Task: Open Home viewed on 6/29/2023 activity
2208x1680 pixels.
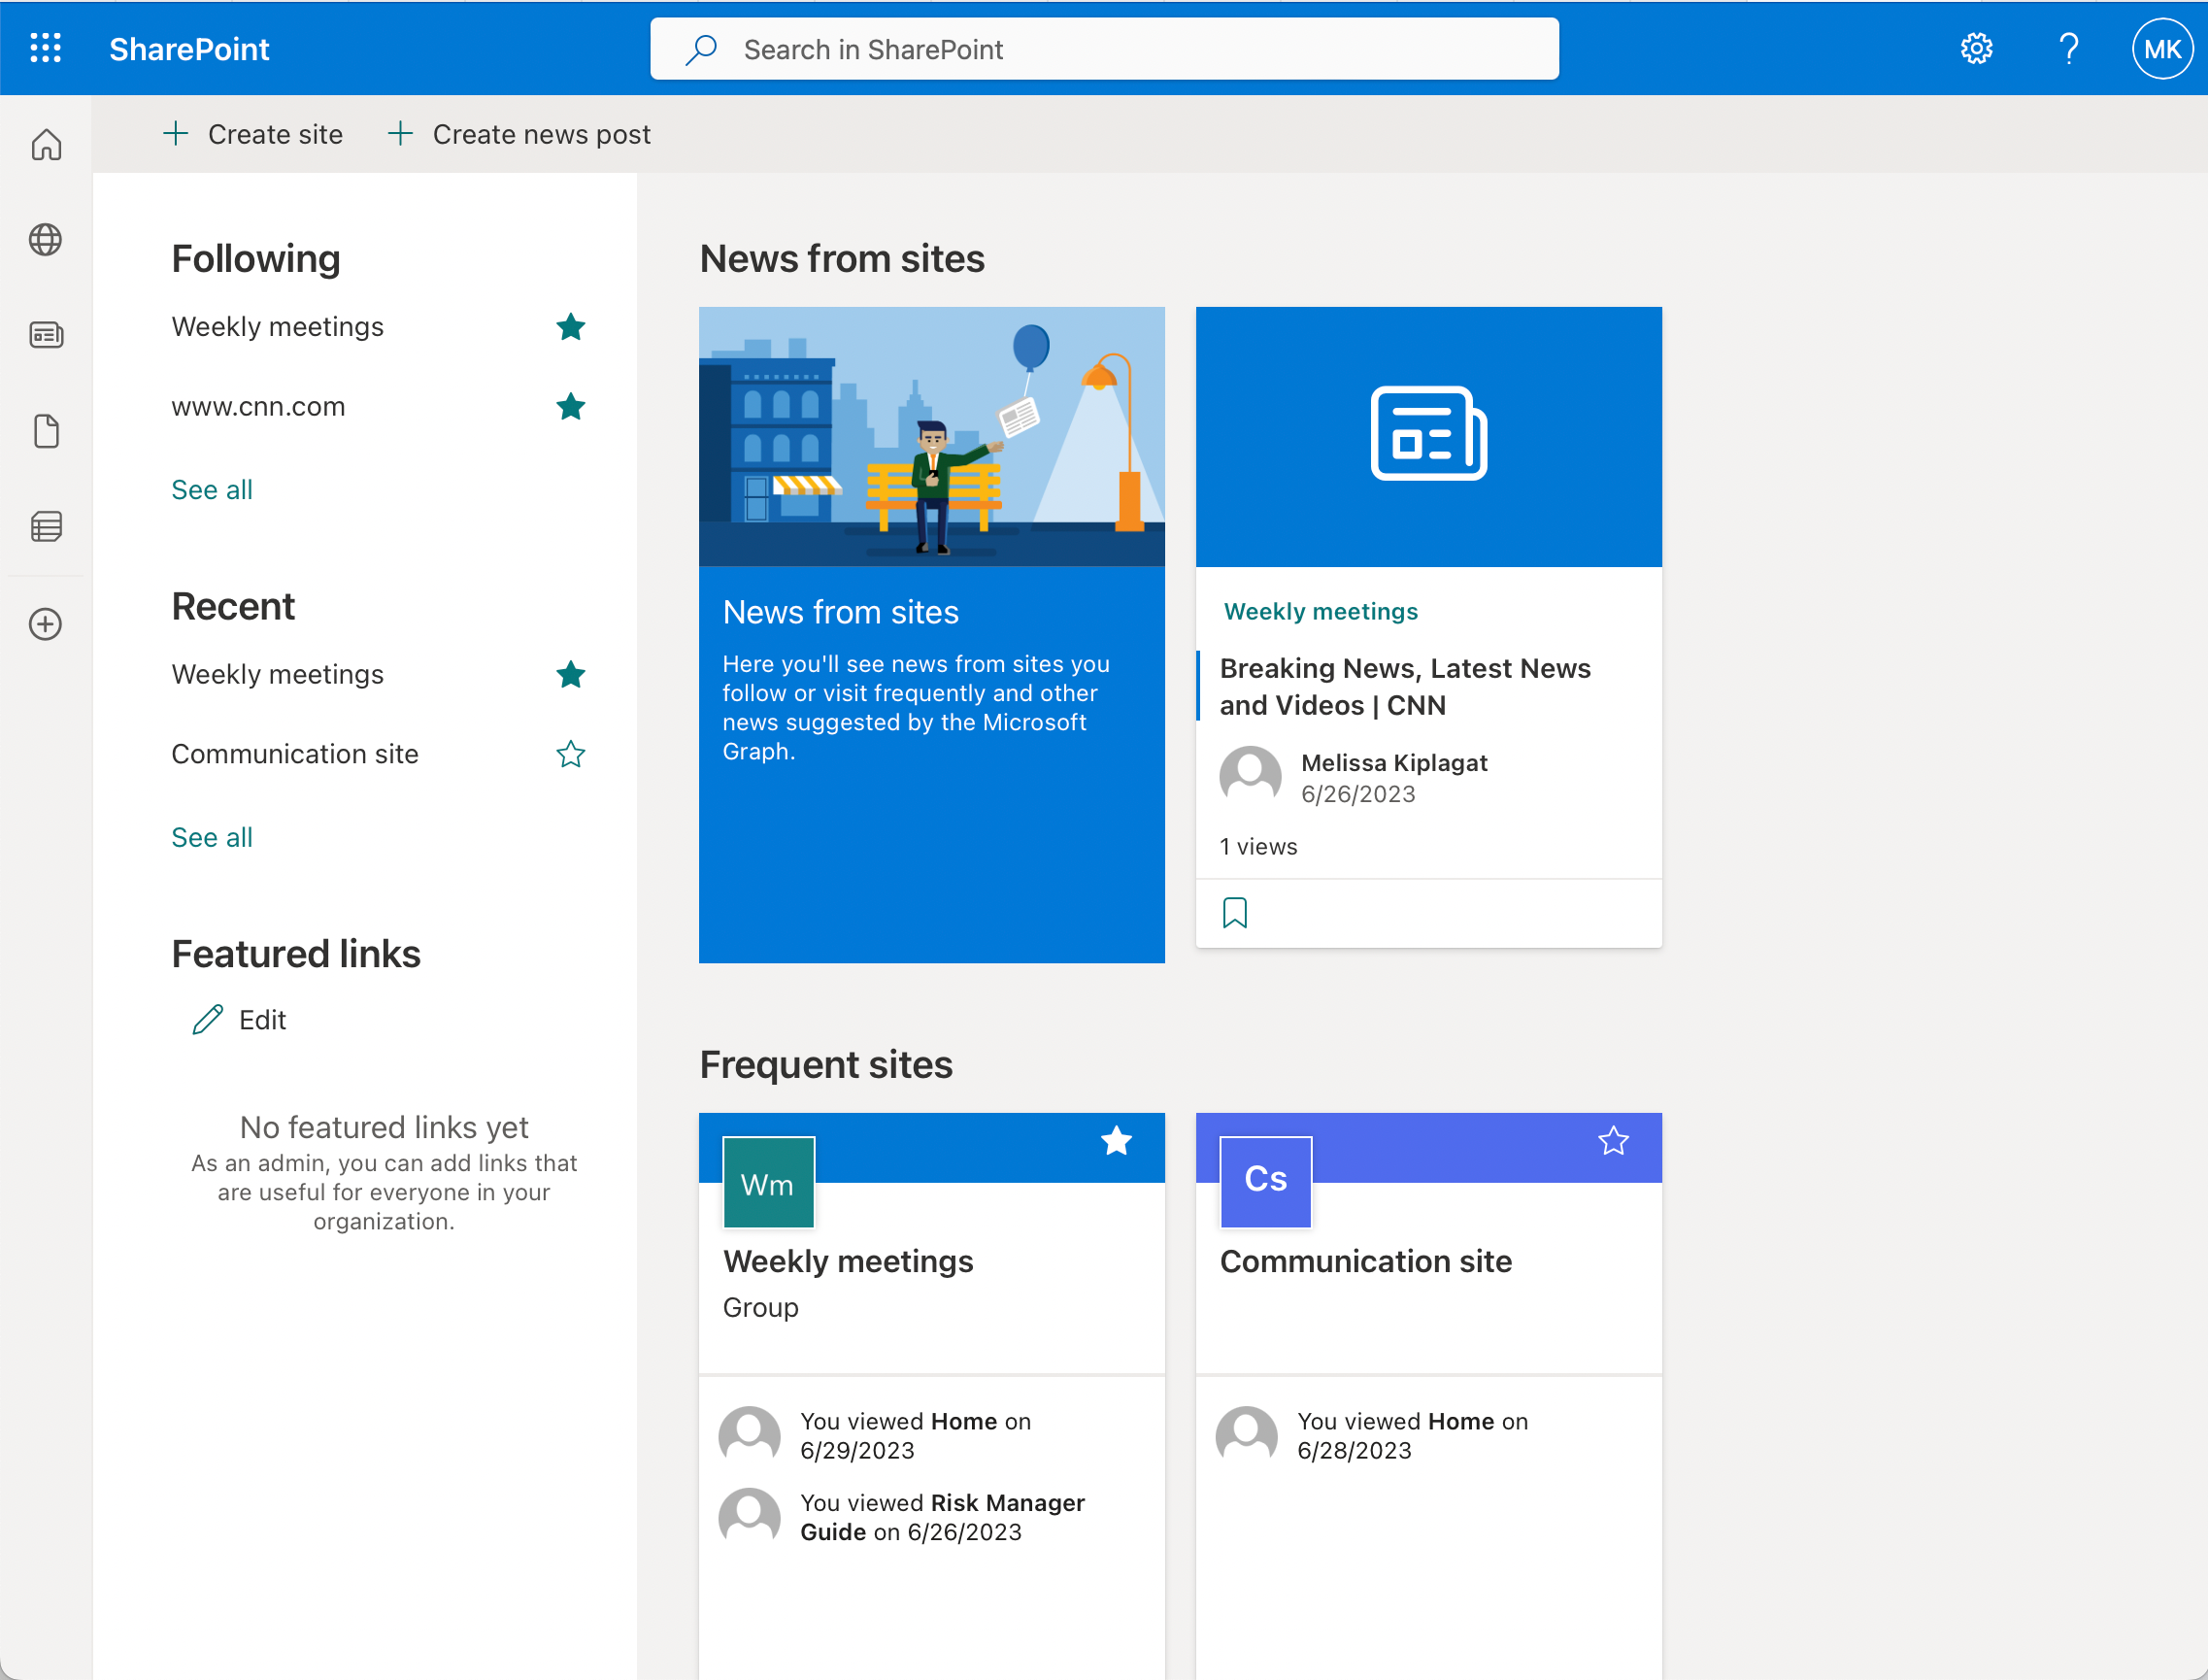Action: (915, 1435)
